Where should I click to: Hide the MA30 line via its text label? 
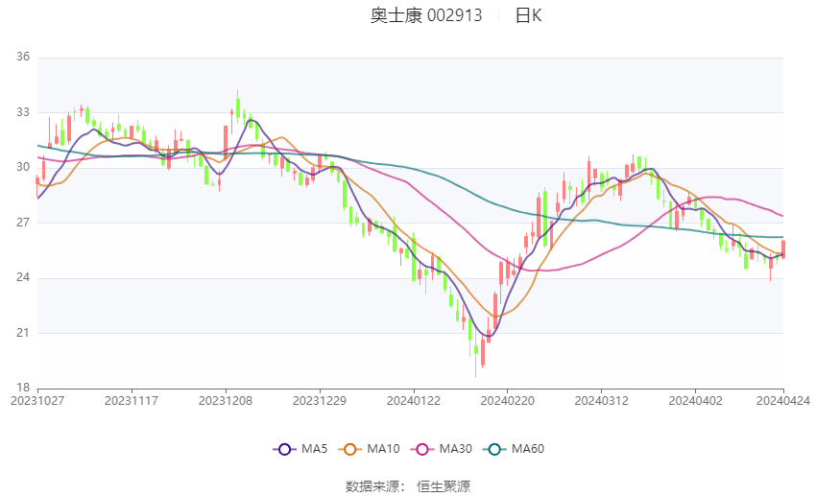pyautogui.click(x=454, y=449)
